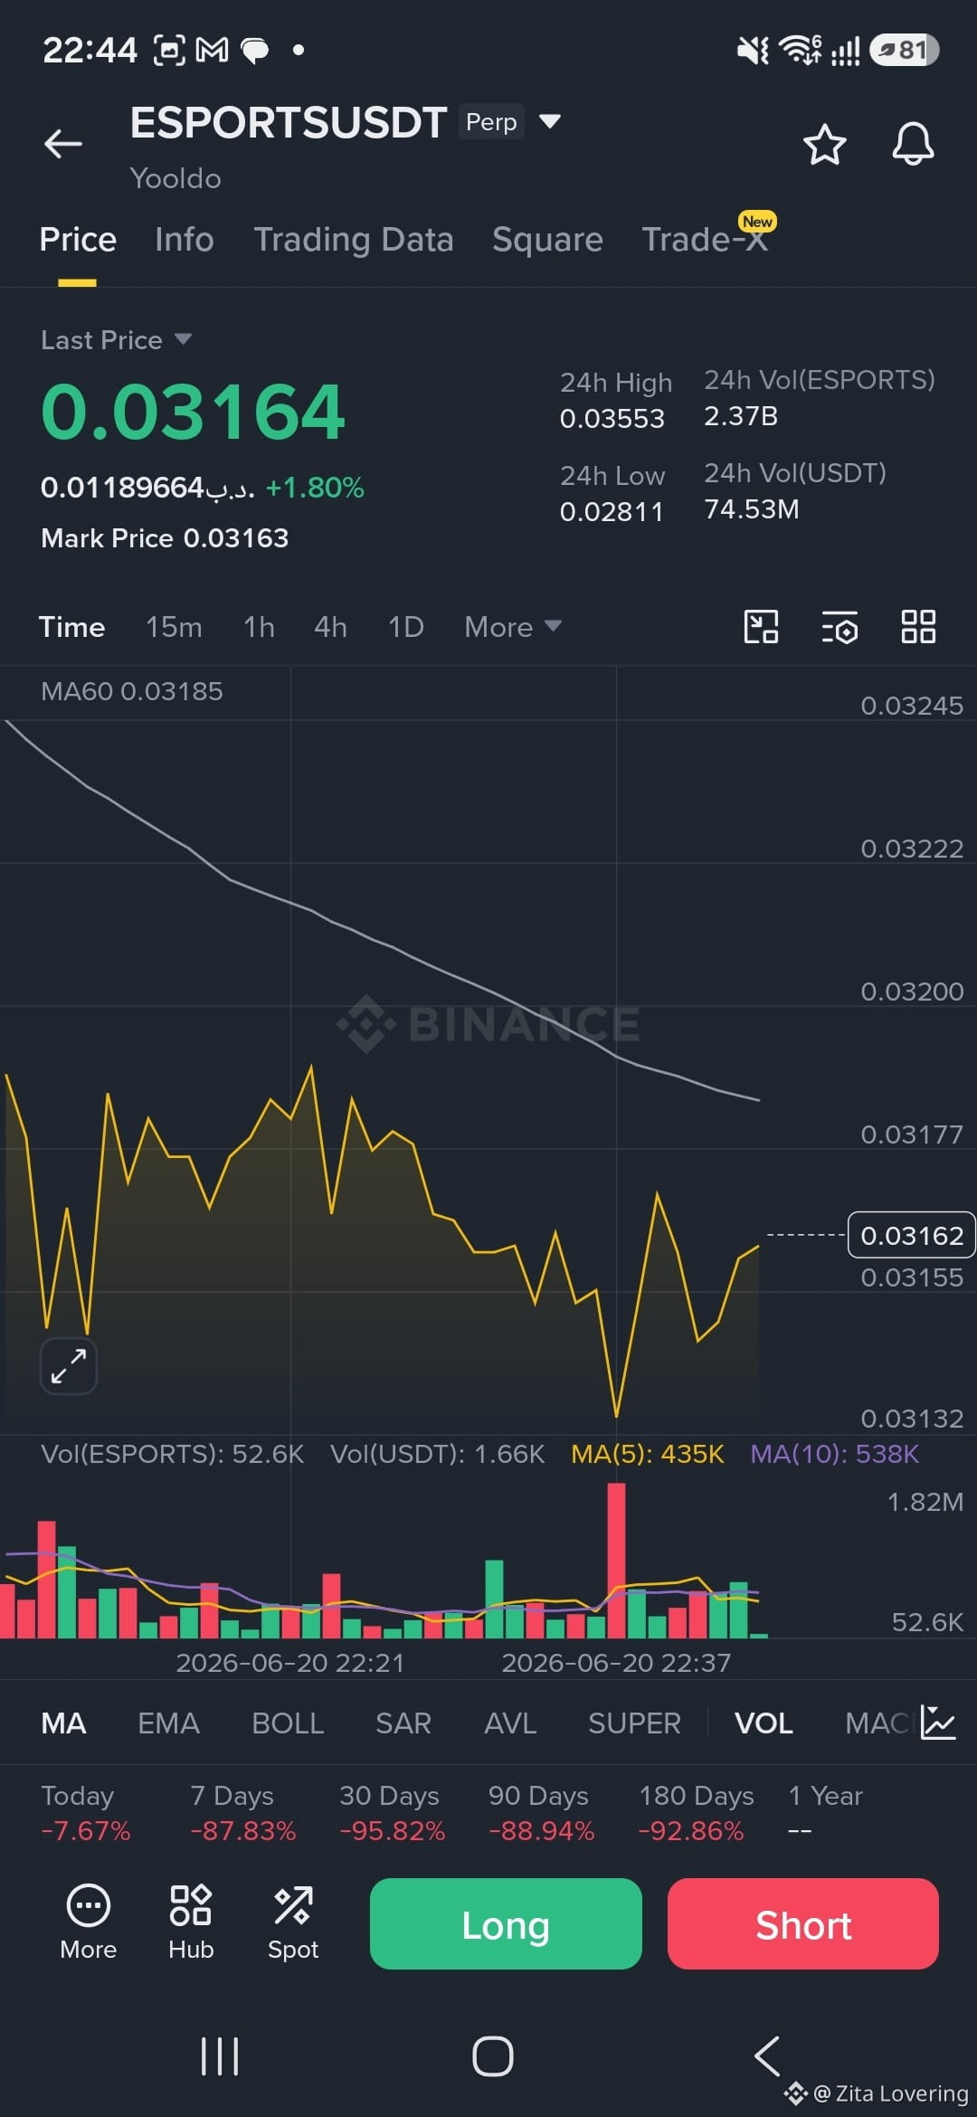The width and height of the screenshot is (977, 2117).
Task: Toggle the BOLL indicator
Action: [288, 1723]
